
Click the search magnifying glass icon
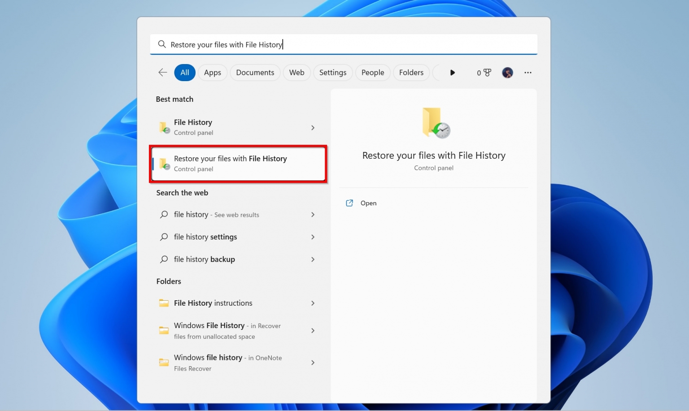(162, 44)
